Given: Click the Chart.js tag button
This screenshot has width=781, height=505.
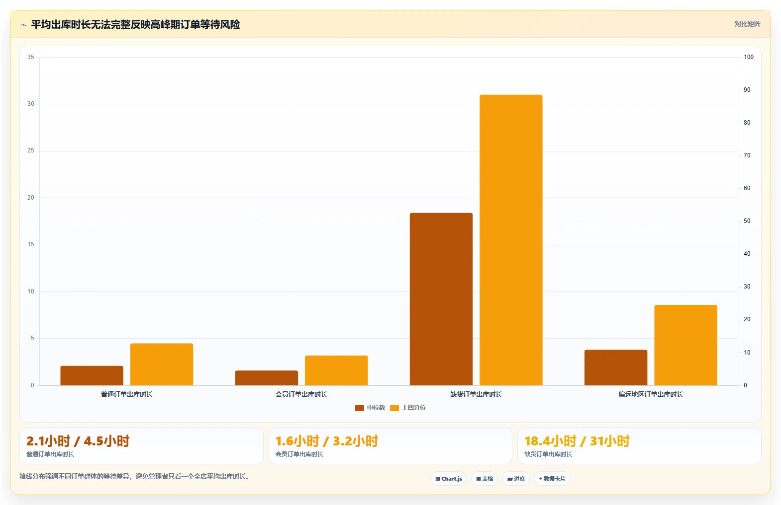Looking at the screenshot, I should (x=449, y=479).
